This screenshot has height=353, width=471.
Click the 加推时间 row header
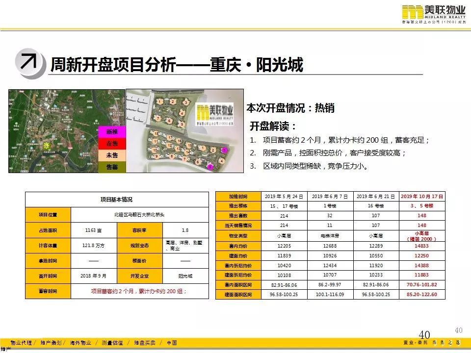tap(238, 197)
